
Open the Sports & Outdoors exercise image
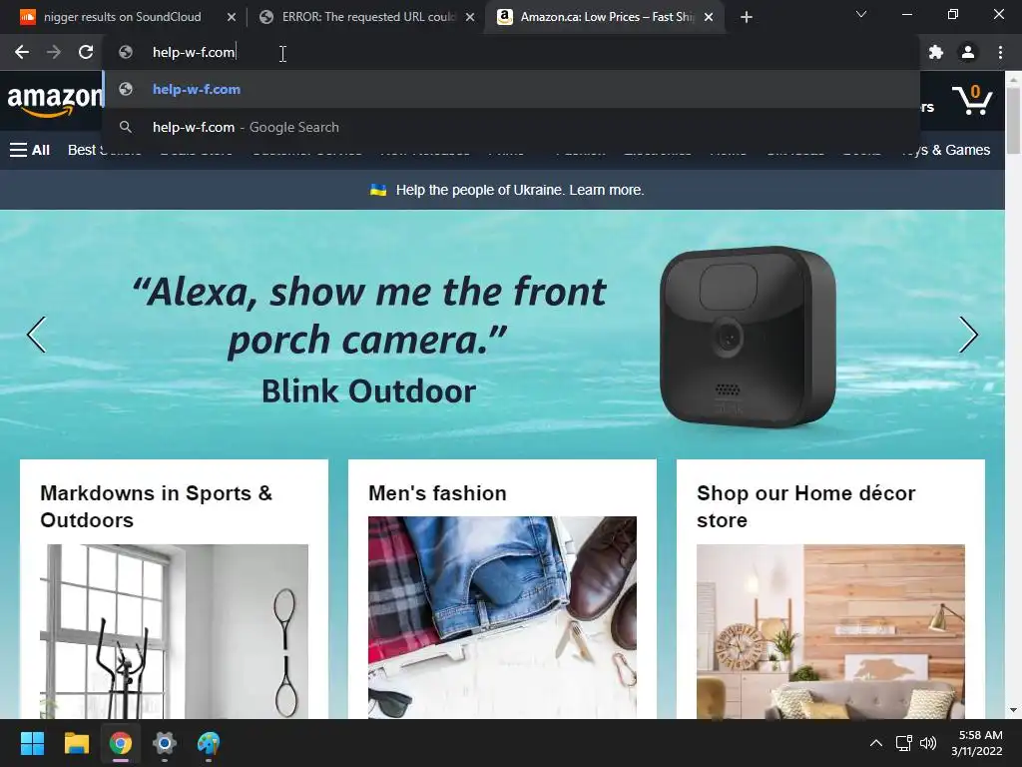coord(174,631)
